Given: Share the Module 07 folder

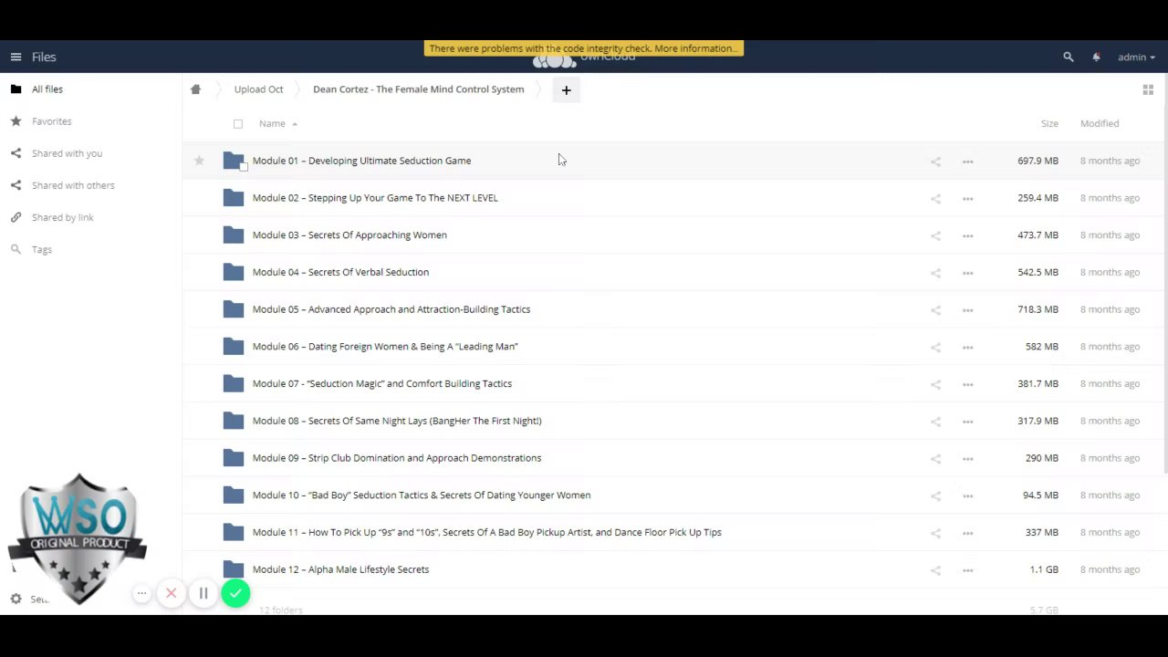Looking at the screenshot, I should point(935,384).
